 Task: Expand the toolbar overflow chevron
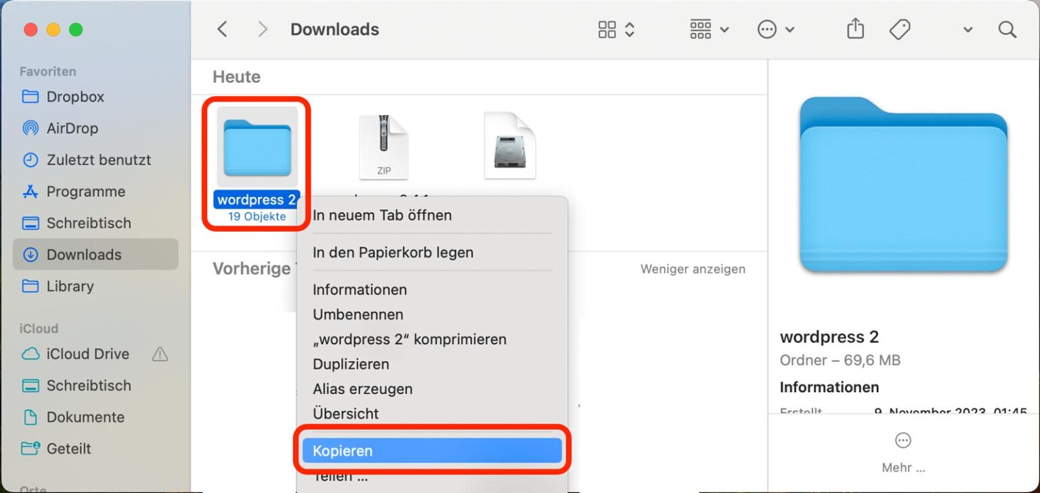[x=968, y=30]
